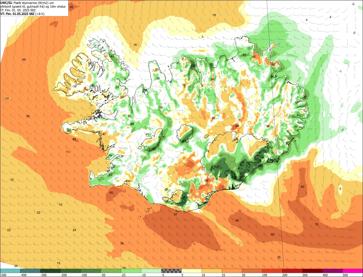Click the value 58 on the map
363x277 pixels.
[x=244, y=55]
